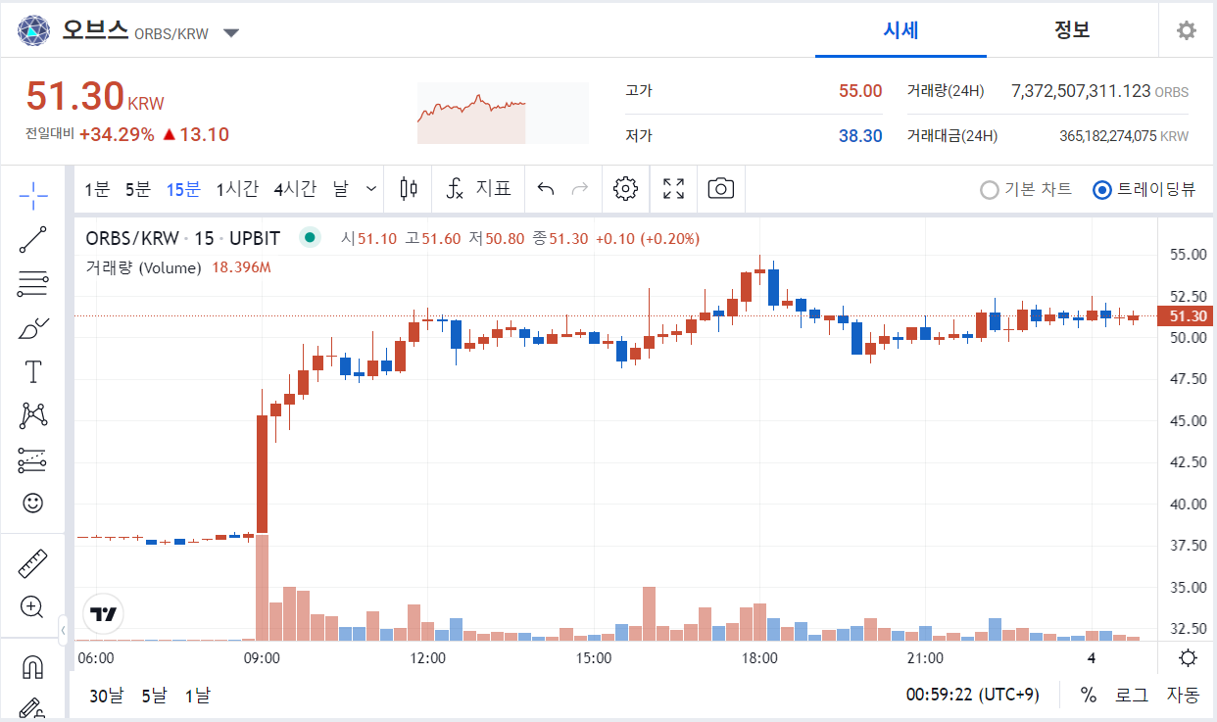Open the emoji icons tool

pos(33,504)
